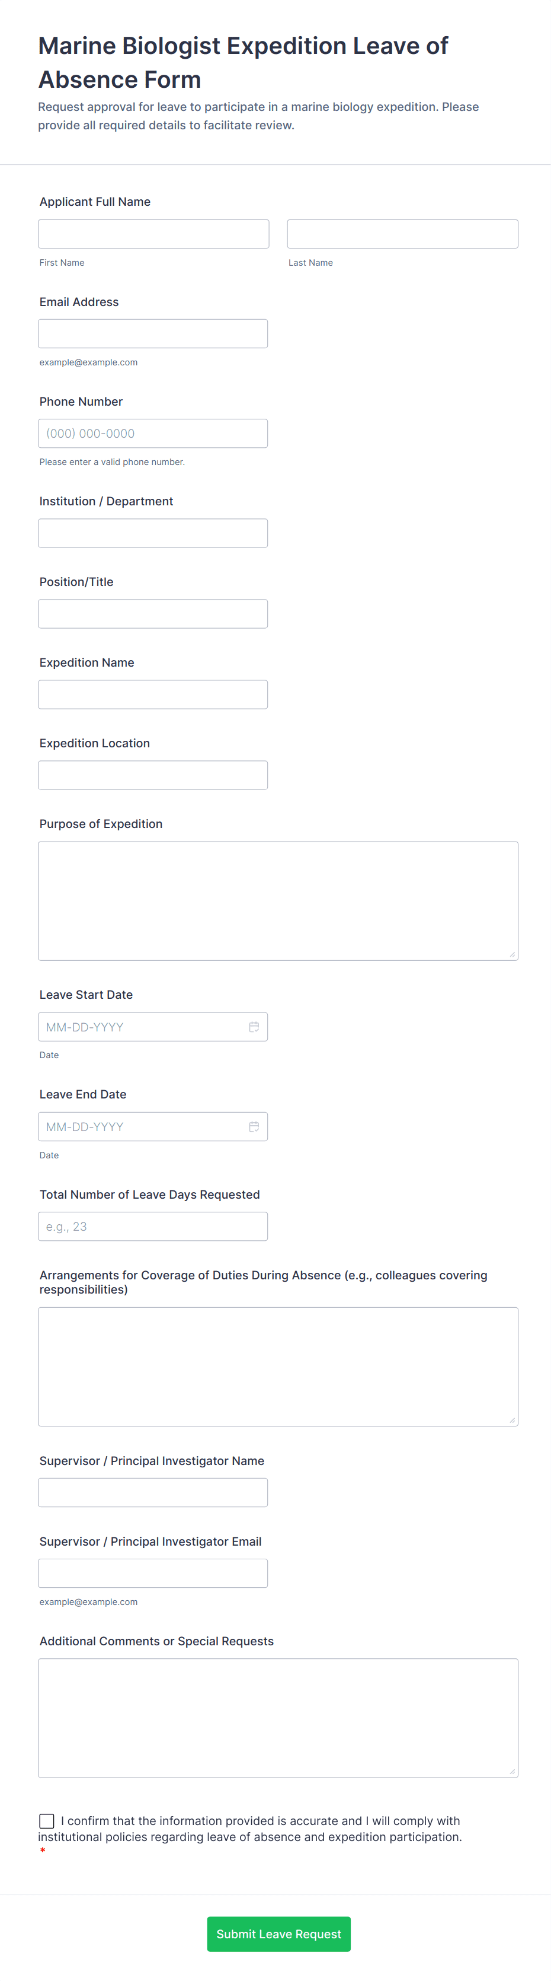Screen dimensions: 551x1981
Task: Check the accuracy confirmation checkbox
Action: click(47, 1820)
